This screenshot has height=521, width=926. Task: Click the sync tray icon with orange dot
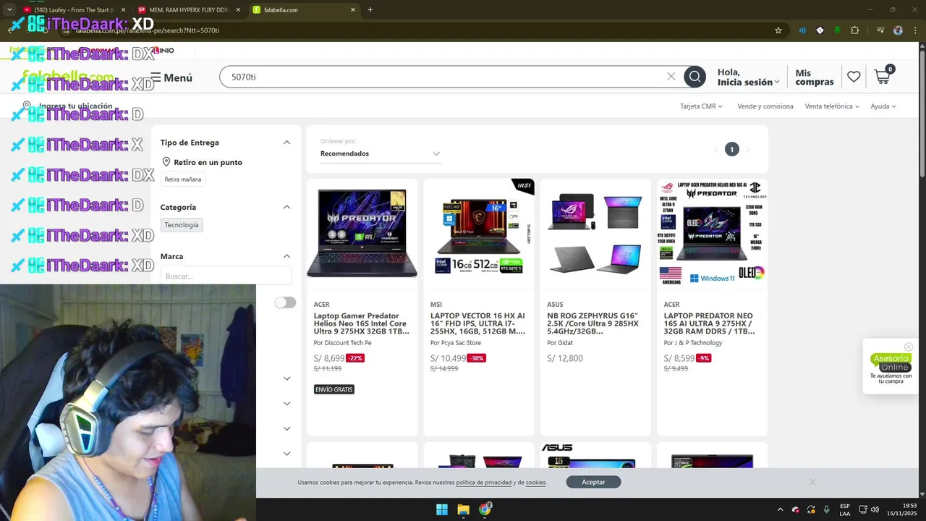[x=811, y=509]
